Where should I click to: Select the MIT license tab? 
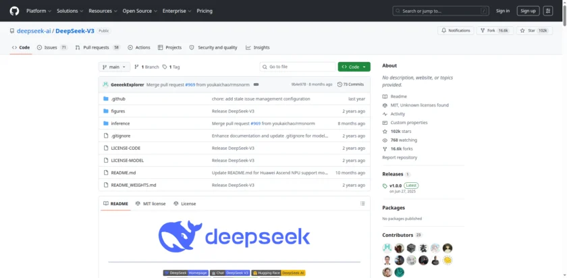tap(151, 204)
